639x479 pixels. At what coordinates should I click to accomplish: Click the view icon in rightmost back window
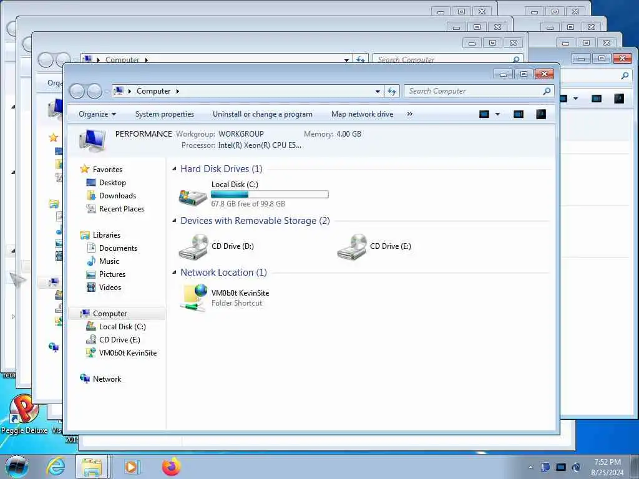563,98
